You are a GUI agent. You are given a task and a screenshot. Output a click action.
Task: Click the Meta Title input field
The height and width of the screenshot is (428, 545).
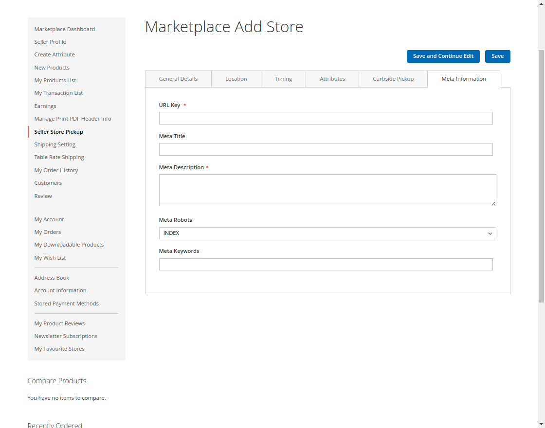pos(326,149)
